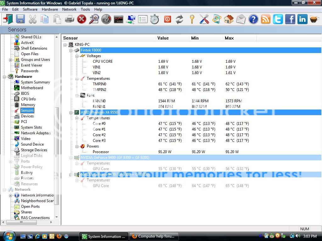Collapse the Voltages group
322x241 pixels.
77,56
